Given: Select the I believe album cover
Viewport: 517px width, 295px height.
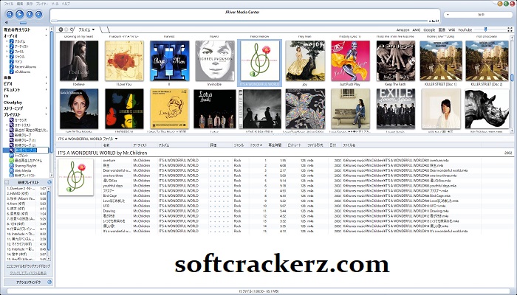Looking at the screenshot, I should [79, 60].
